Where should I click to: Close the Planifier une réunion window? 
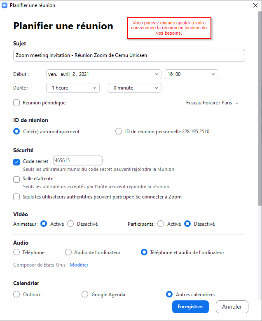[255, 5]
